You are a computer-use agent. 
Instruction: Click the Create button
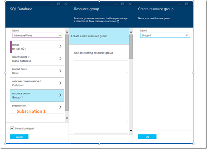coord(19,137)
